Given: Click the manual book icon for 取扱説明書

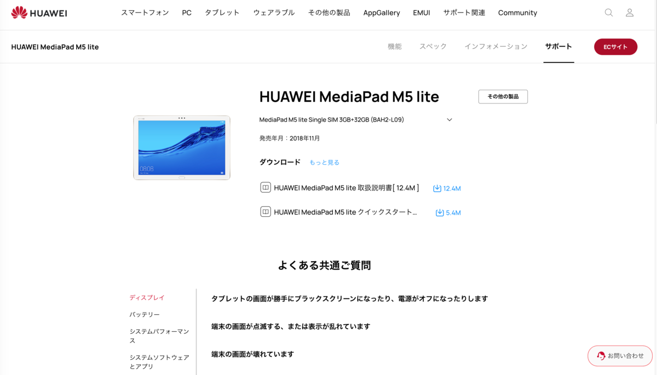Looking at the screenshot, I should click(266, 187).
